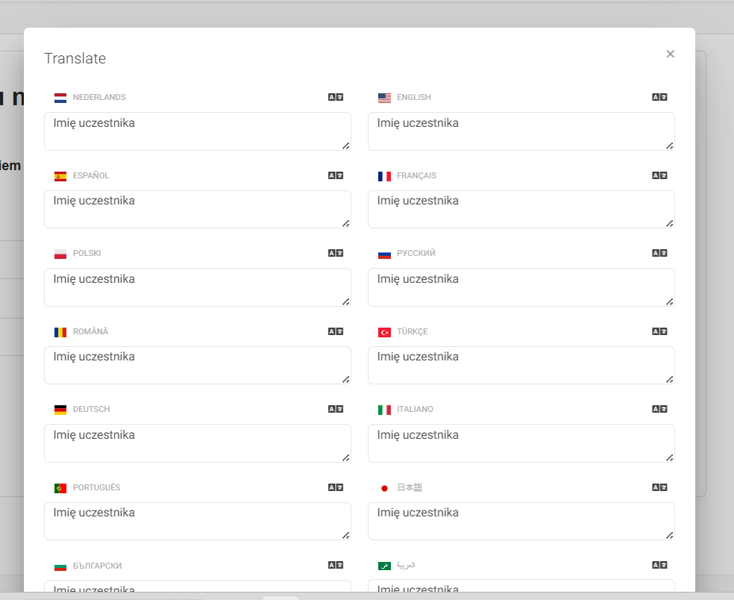The image size is (734, 600).
Task: Click into the English translation textarea
Action: coord(521,131)
